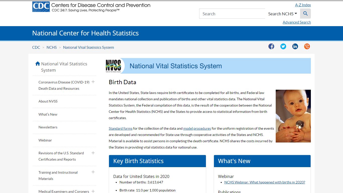The height and width of the screenshot is (193, 343).
Task: Click 'Birth rate: 11.0 per 1,000 population'
Action: (x=148, y=190)
